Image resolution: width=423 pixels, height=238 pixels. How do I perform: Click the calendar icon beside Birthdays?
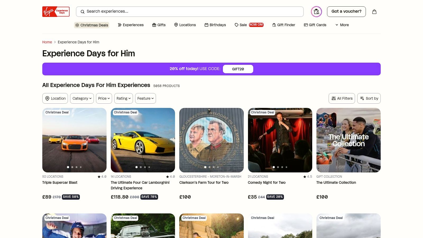tap(206, 25)
